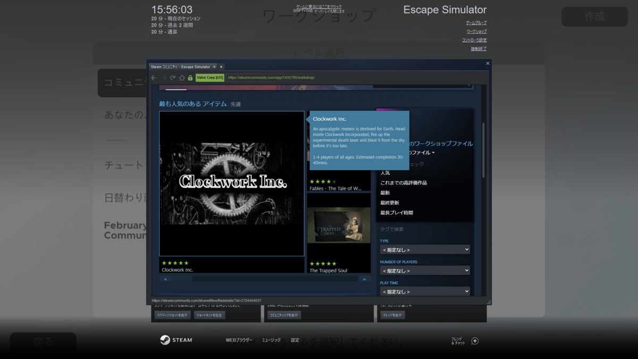Open ワークショップ link under Escape Simulator
Screen dimensions: 638x359
(476, 31)
